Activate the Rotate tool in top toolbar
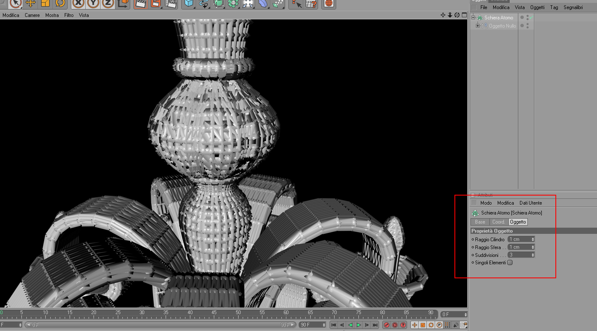 click(x=61, y=3)
